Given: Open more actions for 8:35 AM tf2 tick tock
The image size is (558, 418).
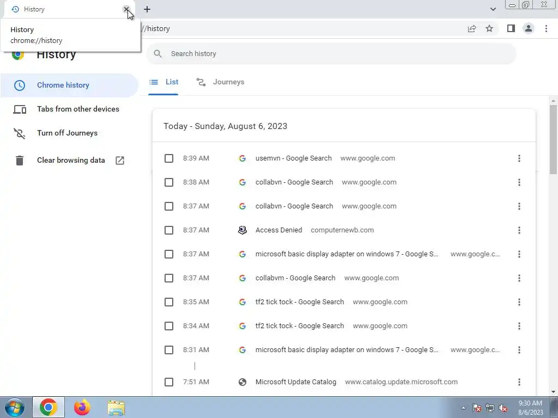Looking at the screenshot, I should pyautogui.click(x=519, y=302).
